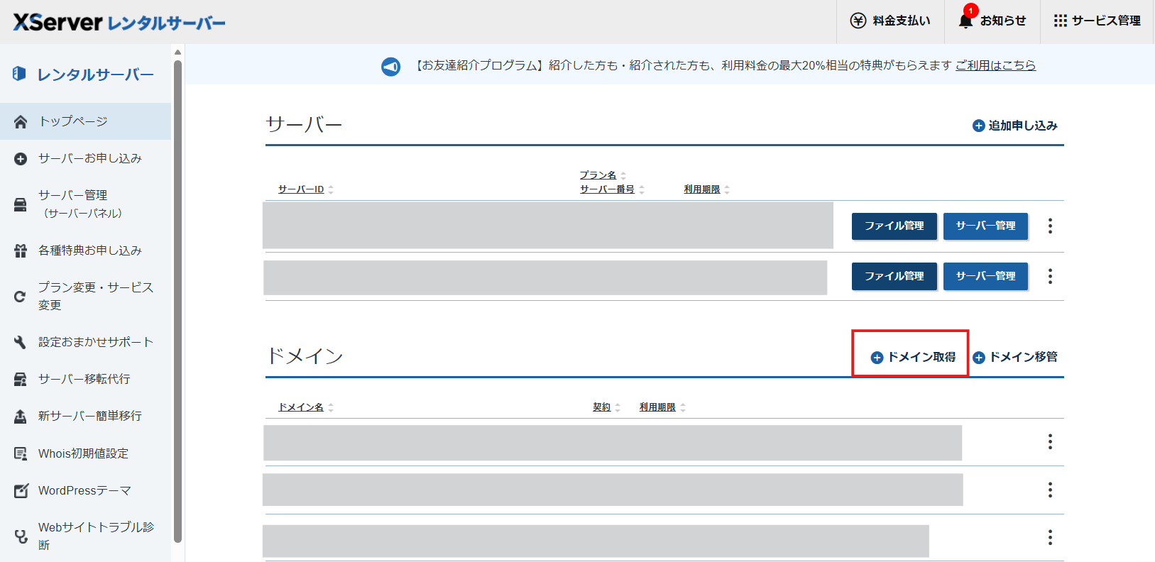The height and width of the screenshot is (562, 1155).
Task: Click the ドメイン取得 link
Action: [921, 357]
